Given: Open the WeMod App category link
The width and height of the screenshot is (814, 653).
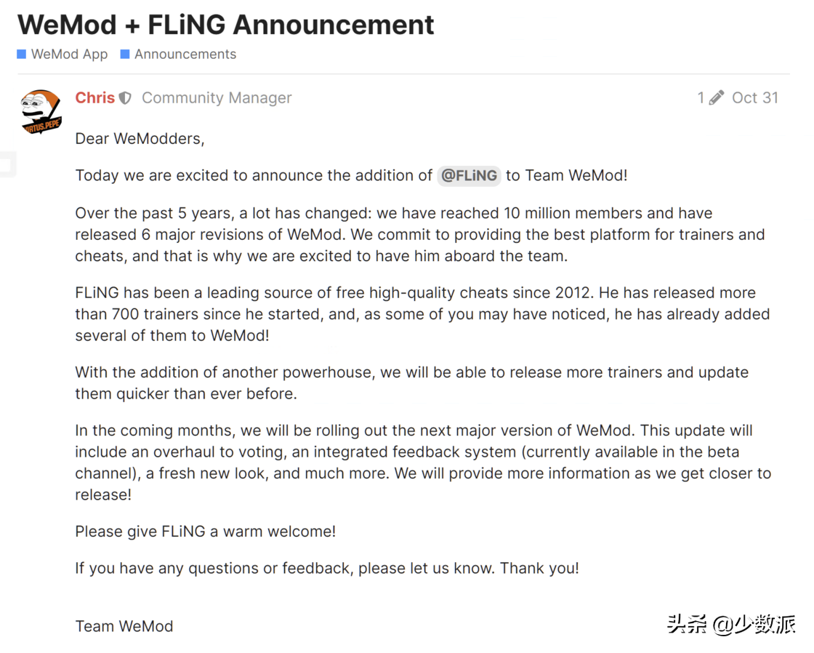Looking at the screenshot, I should click(69, 55).
